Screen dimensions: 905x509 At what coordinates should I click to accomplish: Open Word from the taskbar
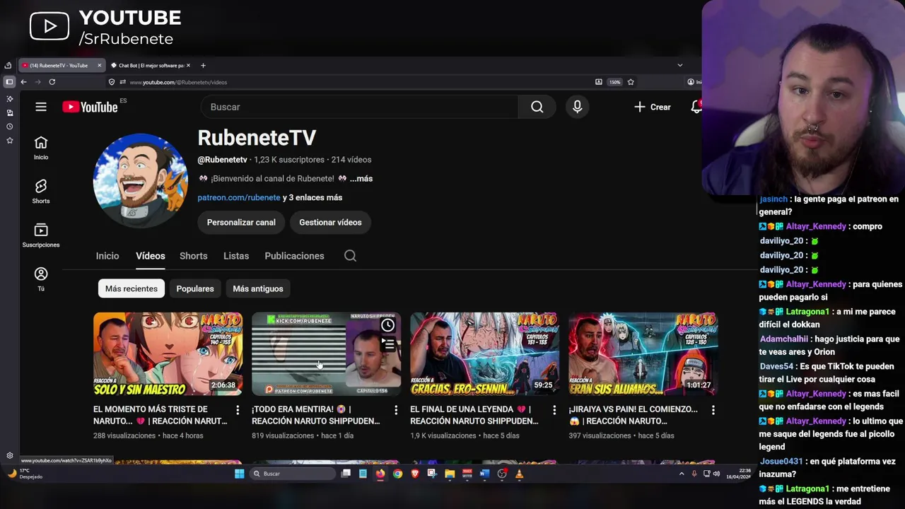coord(484,474)
